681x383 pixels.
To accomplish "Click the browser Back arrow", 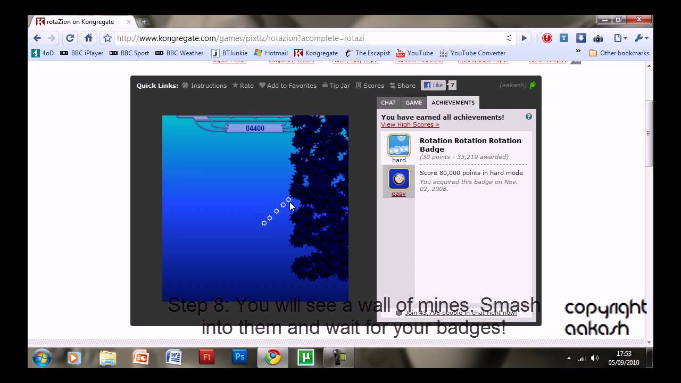I will [x=37, y=38].
